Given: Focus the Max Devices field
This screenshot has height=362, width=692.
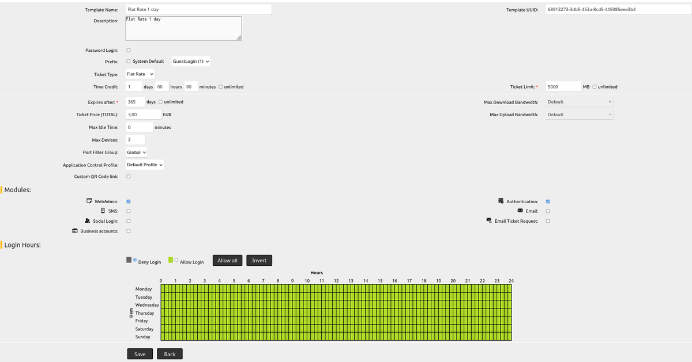Looking at the screenshot, I should pyautogui.click(x=136, y=140).
